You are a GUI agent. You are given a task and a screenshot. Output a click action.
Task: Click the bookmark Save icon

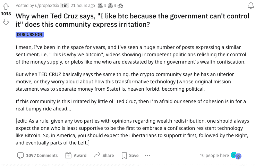coord(124,156)
